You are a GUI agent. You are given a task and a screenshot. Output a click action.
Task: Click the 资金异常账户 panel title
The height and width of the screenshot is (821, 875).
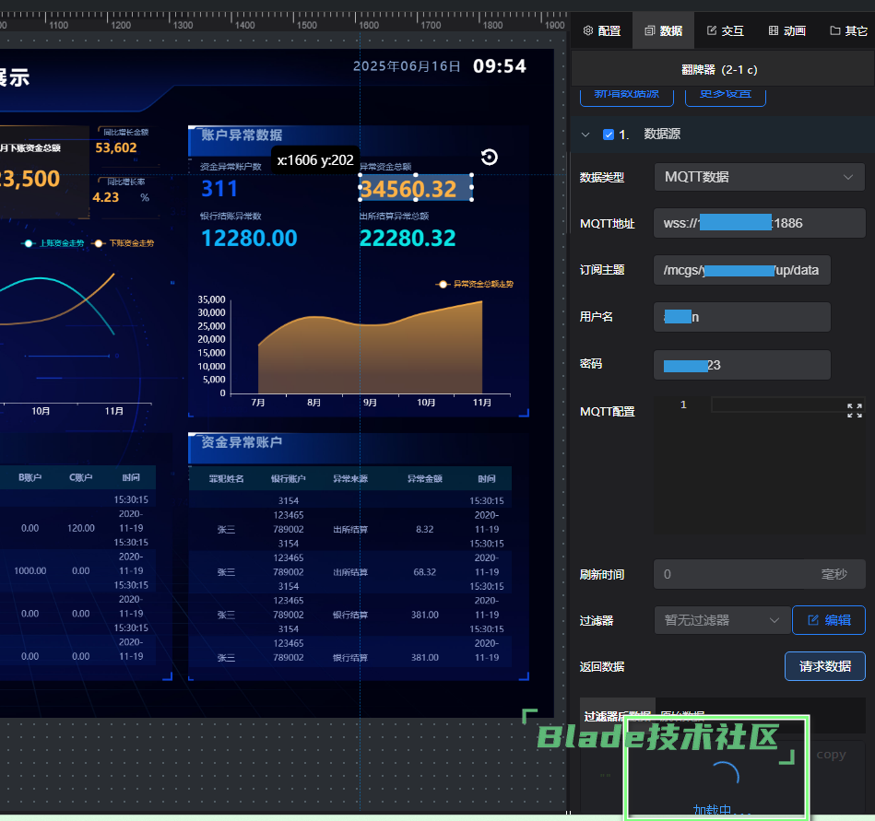242,442
